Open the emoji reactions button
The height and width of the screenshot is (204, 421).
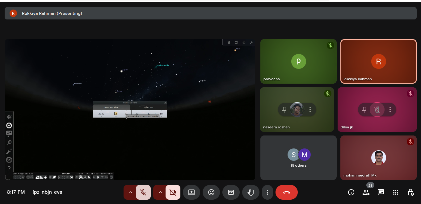coord(211,192)
